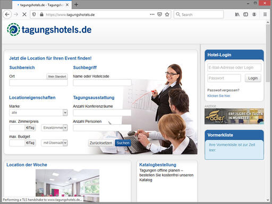Close the tagungshotels.de tab
This screenshot has height=204, width=272.
coord(67,5)
